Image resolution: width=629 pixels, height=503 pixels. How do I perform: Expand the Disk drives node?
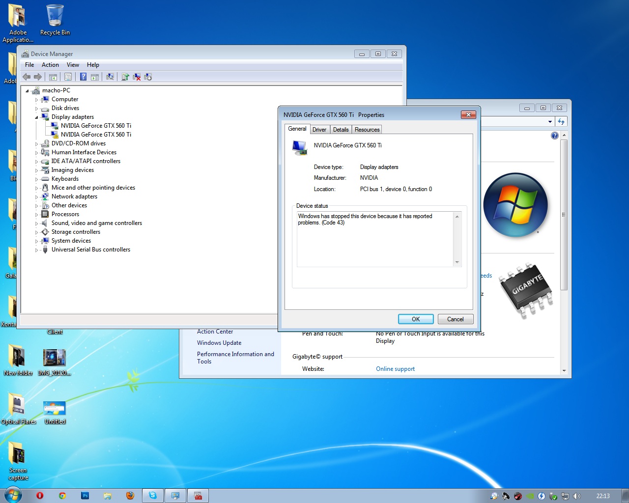click(36, 109)
